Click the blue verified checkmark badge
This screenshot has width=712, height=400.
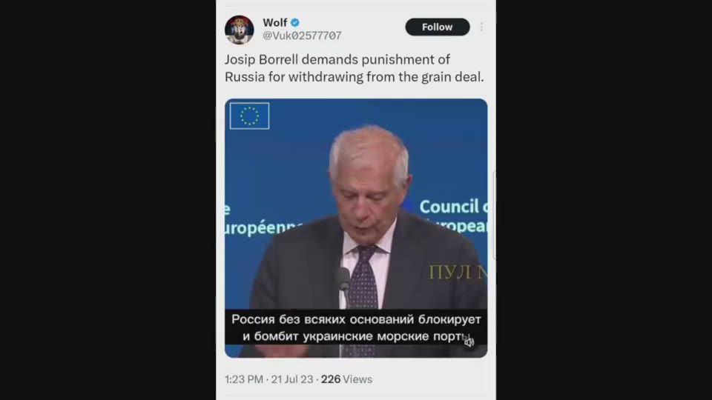pos(295,22)
